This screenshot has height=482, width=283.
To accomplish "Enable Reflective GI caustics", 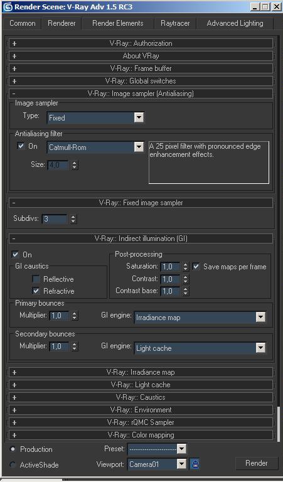I will tap(36, 279).
